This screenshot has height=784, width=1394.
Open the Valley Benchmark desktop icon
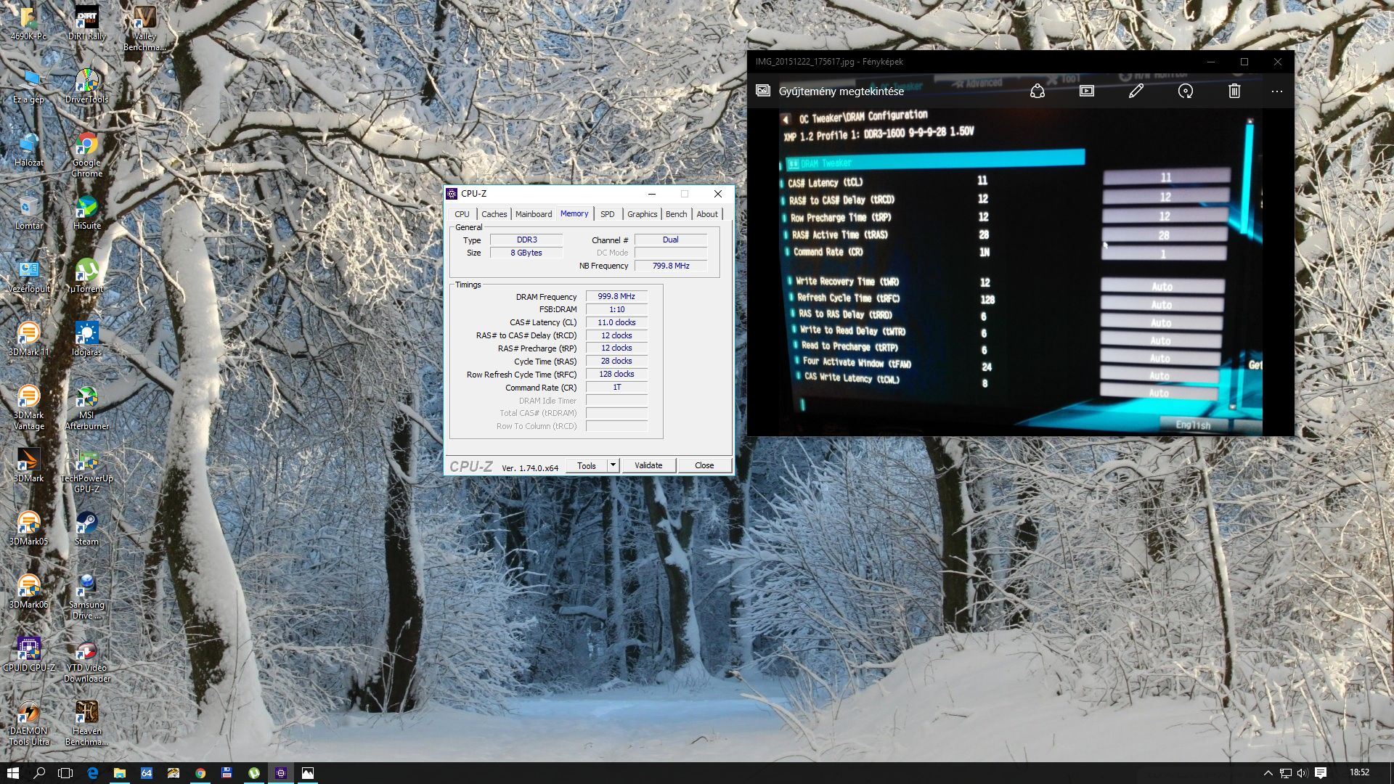click(144, 28)
